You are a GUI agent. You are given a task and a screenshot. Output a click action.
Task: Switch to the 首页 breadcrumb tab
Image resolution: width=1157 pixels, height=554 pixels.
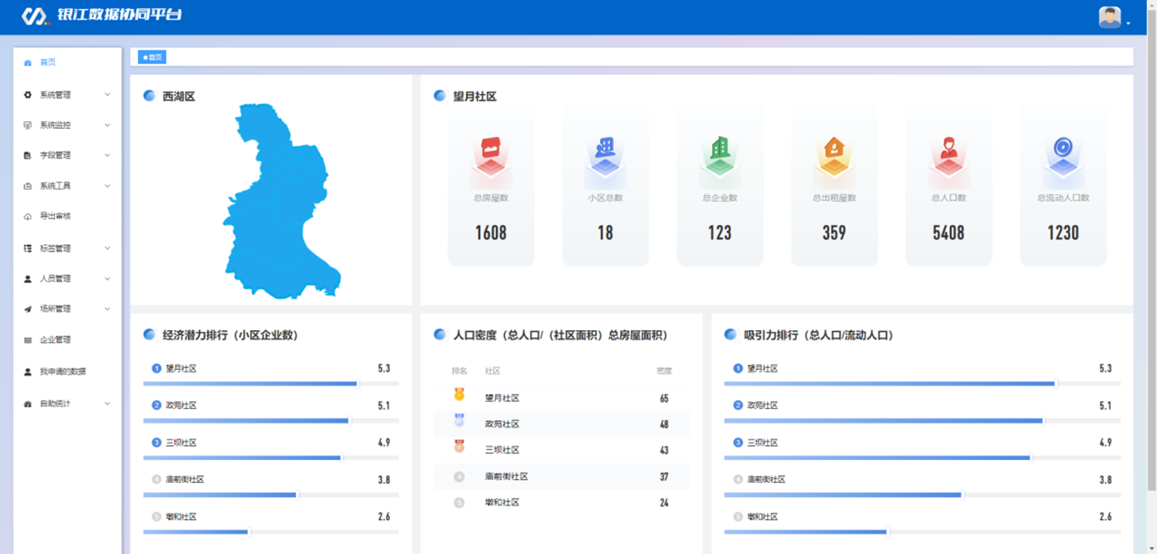click(x=152, y=57)
